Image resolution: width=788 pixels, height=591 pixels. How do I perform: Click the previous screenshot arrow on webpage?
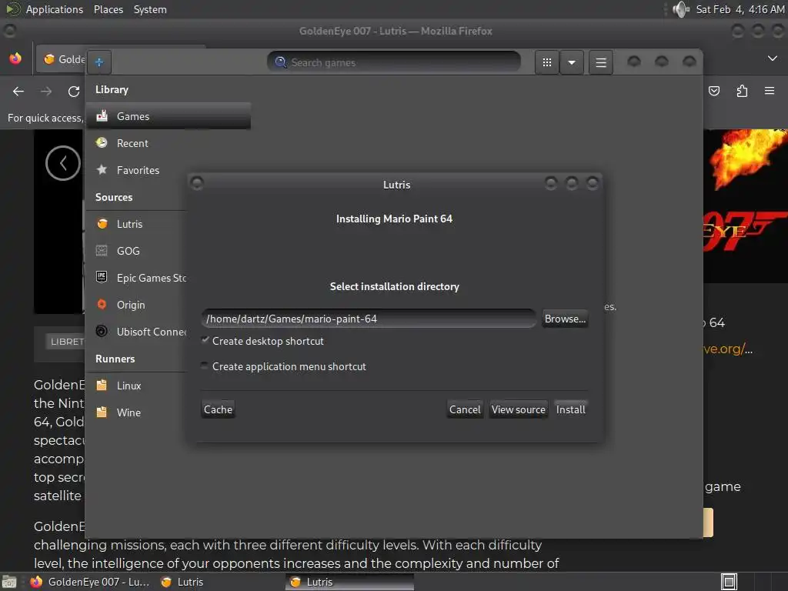click(x=63, y=163)
